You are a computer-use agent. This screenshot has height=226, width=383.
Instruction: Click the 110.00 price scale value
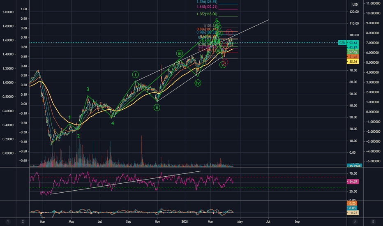point(354,23)
